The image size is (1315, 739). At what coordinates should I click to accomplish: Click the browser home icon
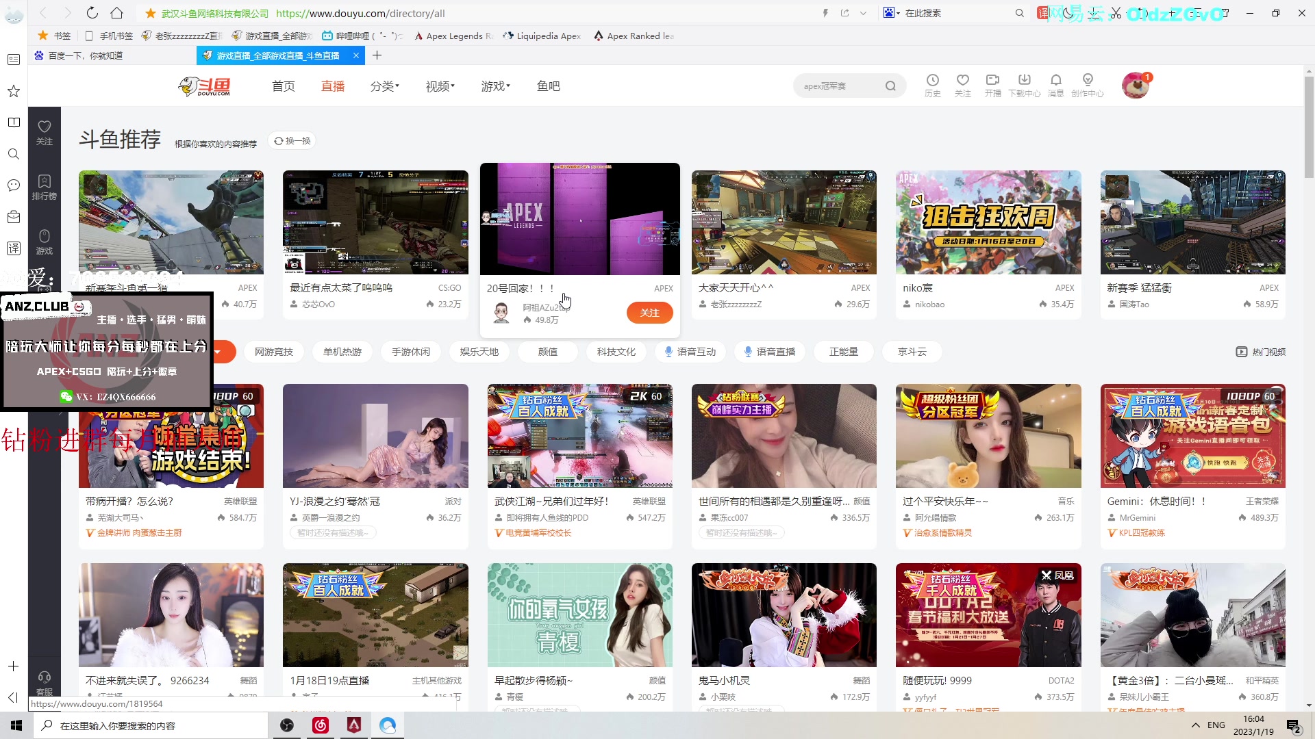[x=116, y=13]
